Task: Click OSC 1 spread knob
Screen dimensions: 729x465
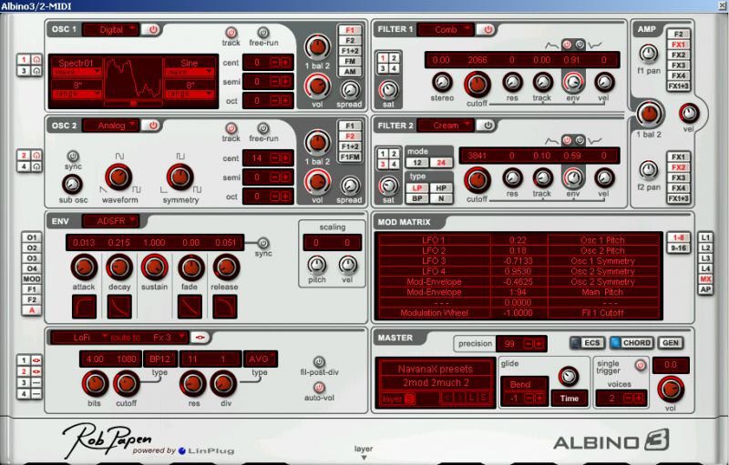Action: pos(351,90)
